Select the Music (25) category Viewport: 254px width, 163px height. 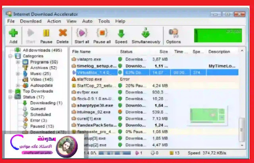tap(40, 73)
